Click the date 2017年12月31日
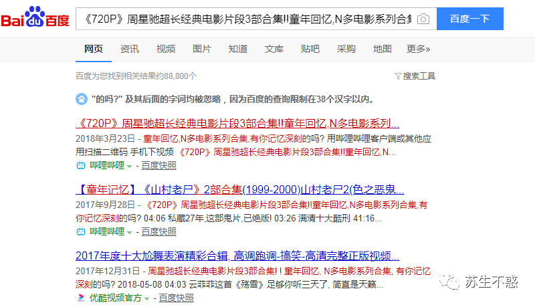 [x=108, y=271]
